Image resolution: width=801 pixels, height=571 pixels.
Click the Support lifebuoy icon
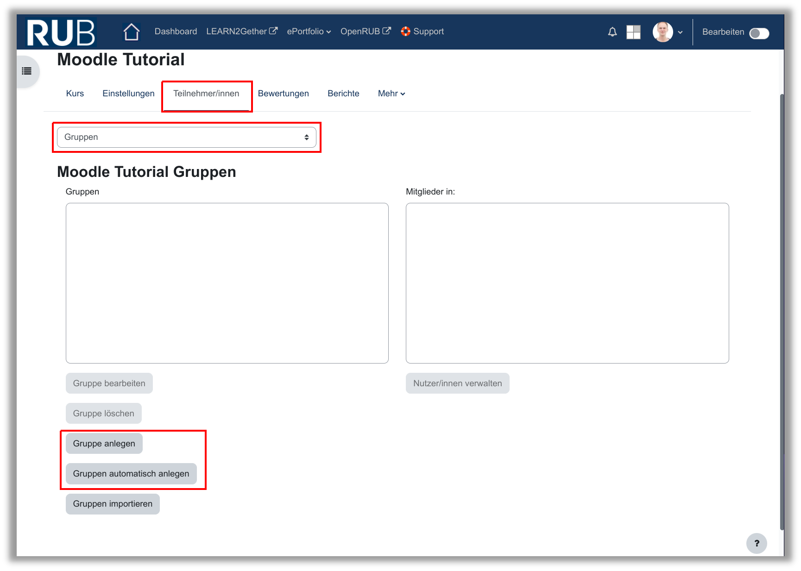[405, 31]
